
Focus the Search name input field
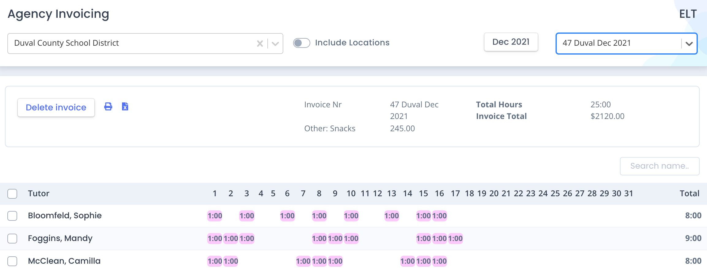pyautogui.click(x=660, y=166)
